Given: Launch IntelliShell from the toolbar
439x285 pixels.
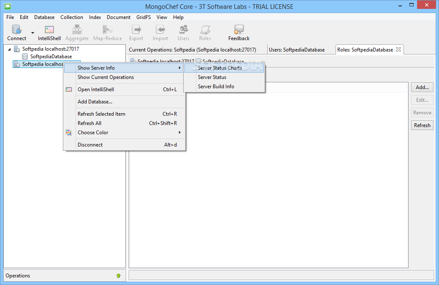Looking at the screenshot, I should click(49, 33).
